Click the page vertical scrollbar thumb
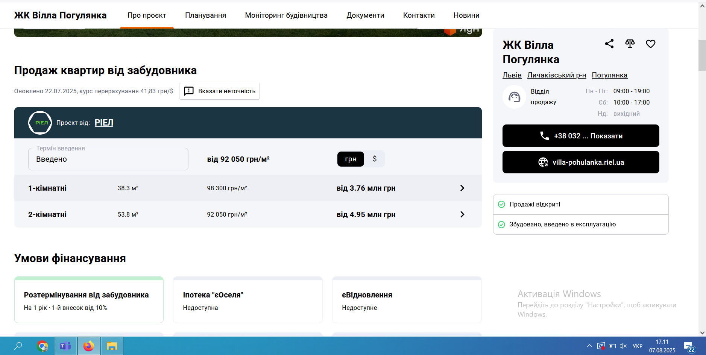The width and height of the screenshot is (706, 355). [702, 55]
